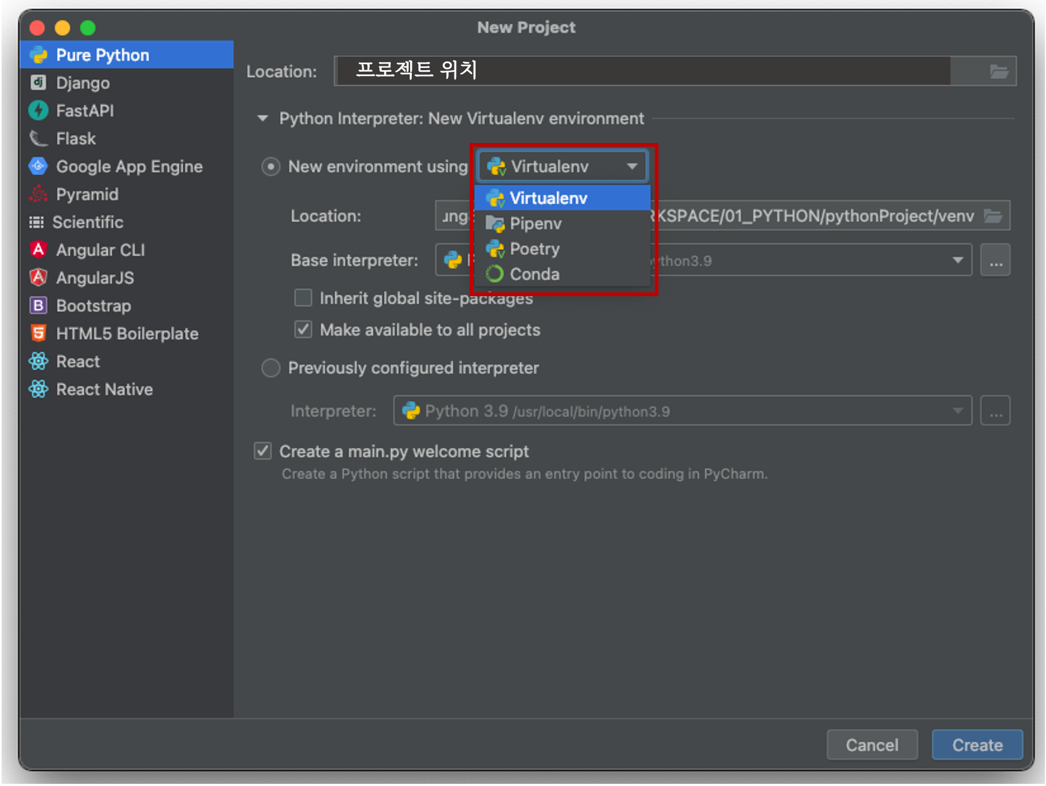The height and width of the screenshot is (786, 1046).
Task: Select the FastAPI lightning icon
Action: tap(38, 111)
